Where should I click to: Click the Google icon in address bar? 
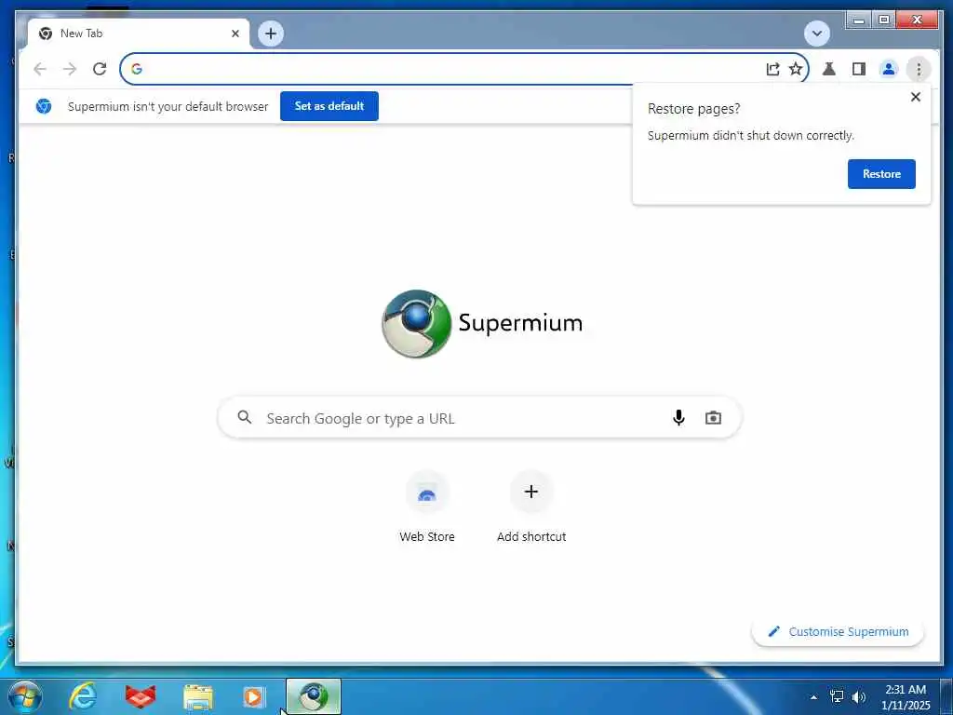(x=137, y=69)
